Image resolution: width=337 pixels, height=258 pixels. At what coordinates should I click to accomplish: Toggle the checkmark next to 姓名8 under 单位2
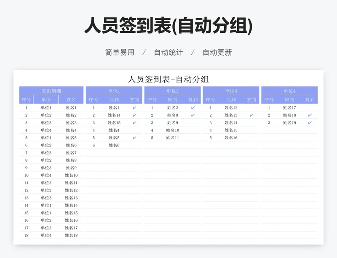pos(193,115)
